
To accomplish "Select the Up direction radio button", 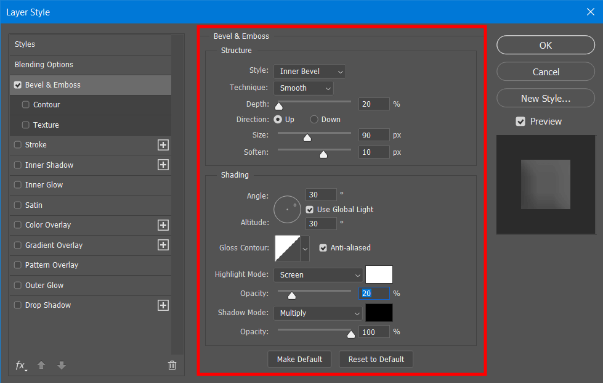I will (x=278, y=120).
